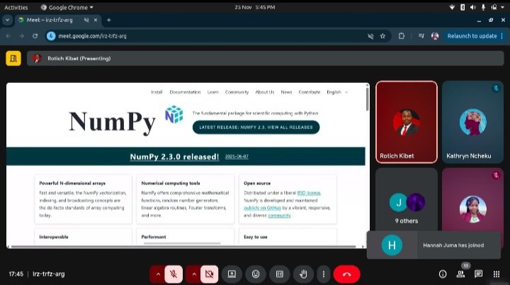This screenshot has height=285, width=510.
Task: Send a reaction emoji
Action: [256, 274]
